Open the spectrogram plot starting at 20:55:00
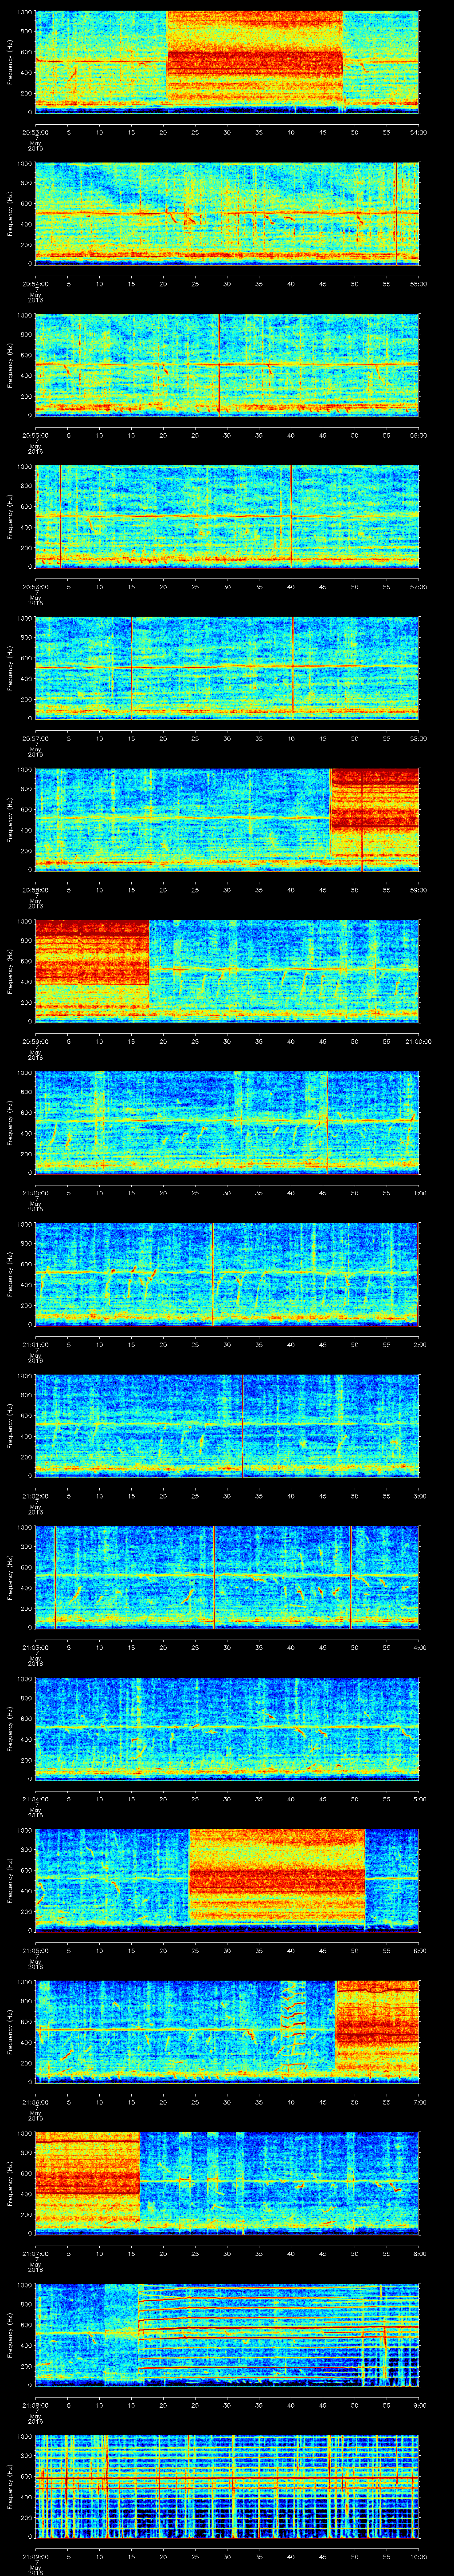 pos(227,364)
